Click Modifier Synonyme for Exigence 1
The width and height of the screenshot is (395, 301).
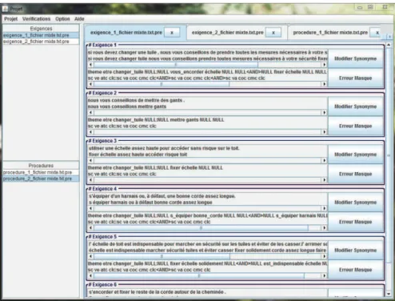tap(355, 58)
